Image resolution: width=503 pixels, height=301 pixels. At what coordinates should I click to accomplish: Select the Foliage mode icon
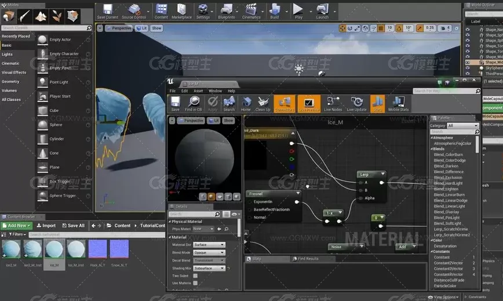coord(56,16)
